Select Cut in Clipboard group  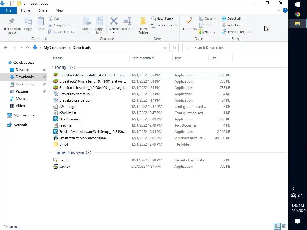(54, 19)
